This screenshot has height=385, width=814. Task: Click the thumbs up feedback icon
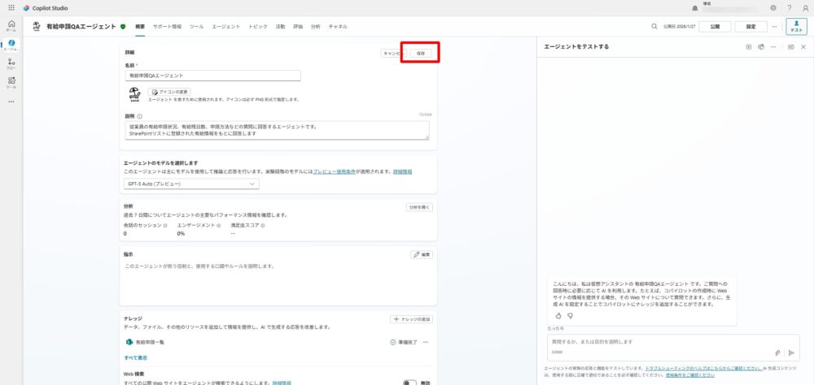558,315
